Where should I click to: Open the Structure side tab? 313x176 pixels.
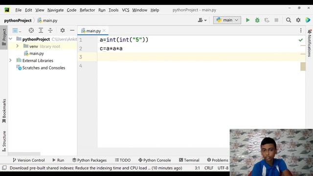coord(4,141)
